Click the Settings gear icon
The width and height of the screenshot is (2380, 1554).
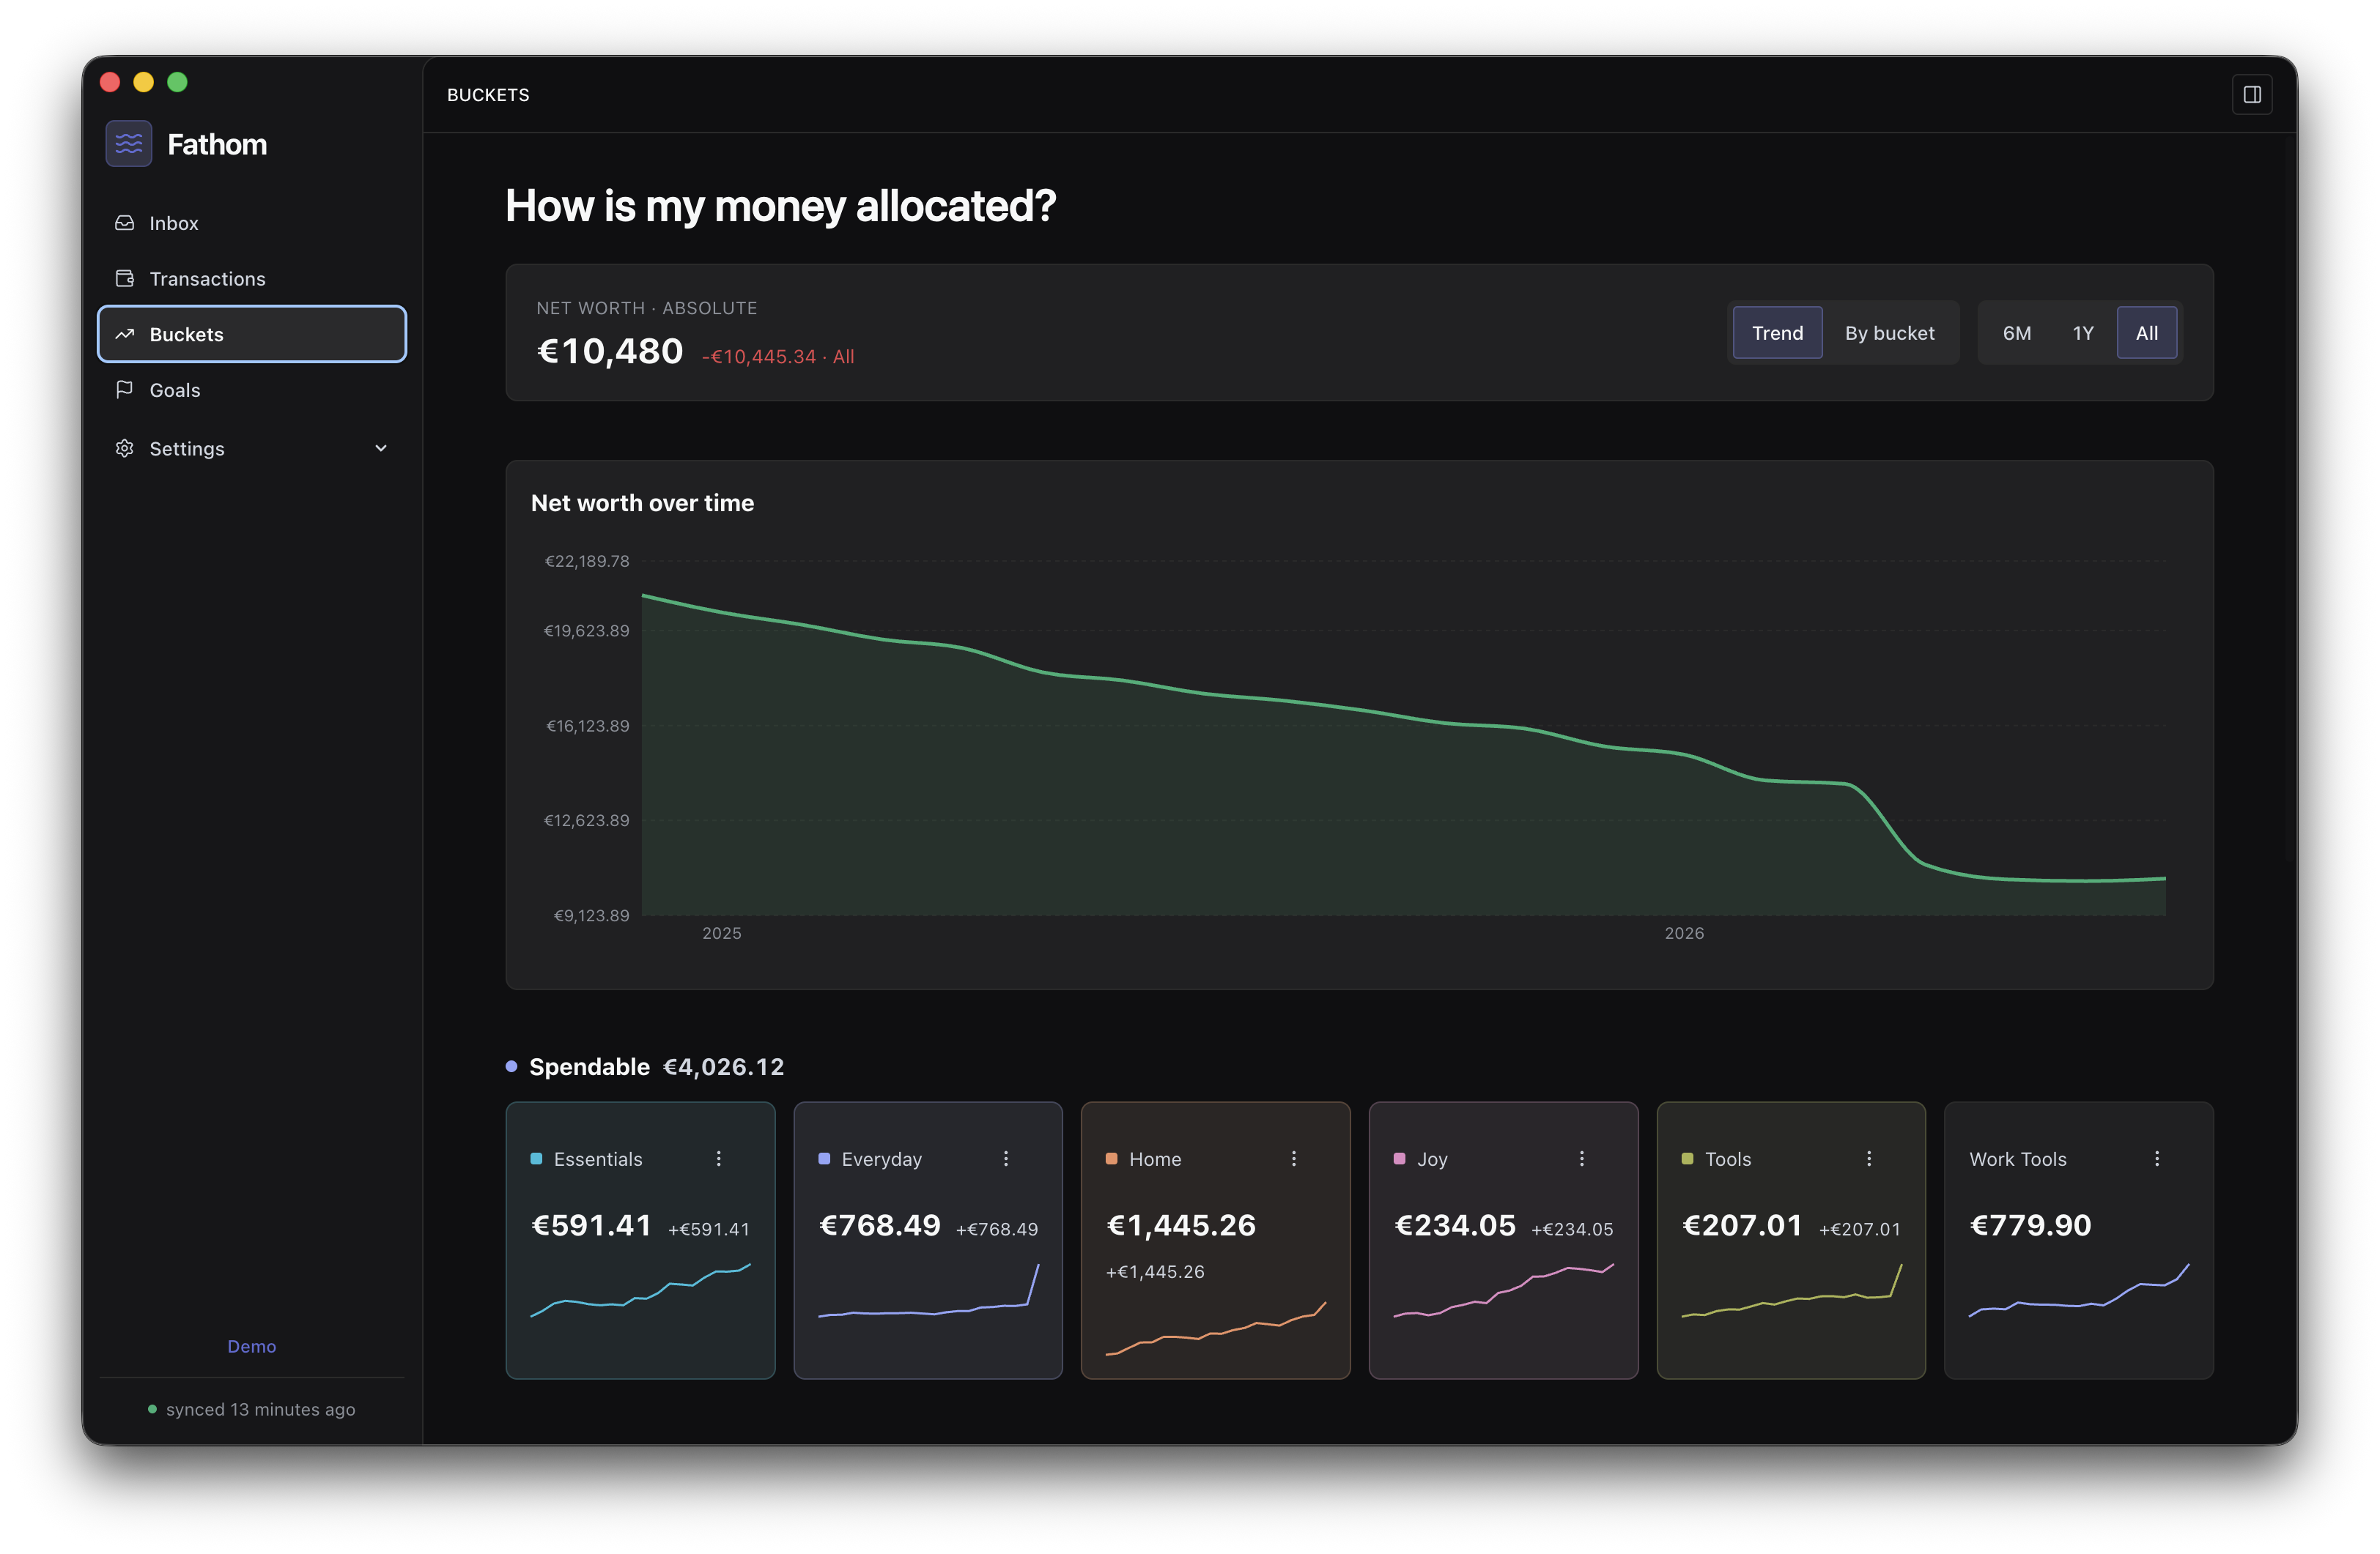(x=124, y=449)
